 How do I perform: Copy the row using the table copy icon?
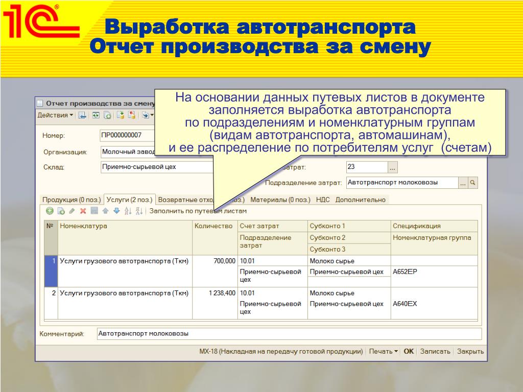coord(61,211)
